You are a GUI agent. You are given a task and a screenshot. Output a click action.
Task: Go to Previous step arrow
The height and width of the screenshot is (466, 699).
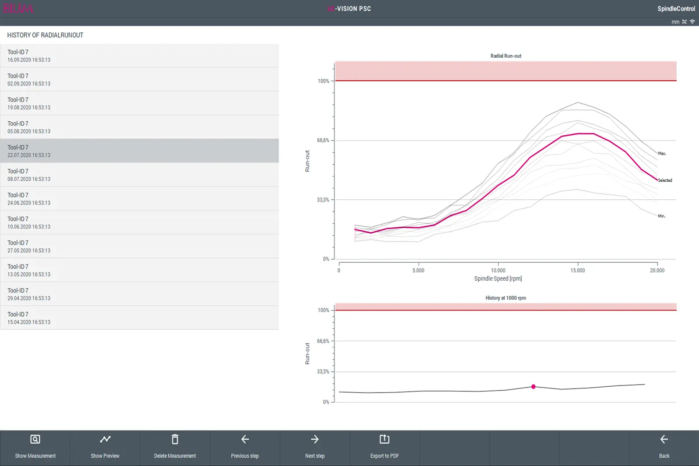pyautogui.click(x=245, y=440)
